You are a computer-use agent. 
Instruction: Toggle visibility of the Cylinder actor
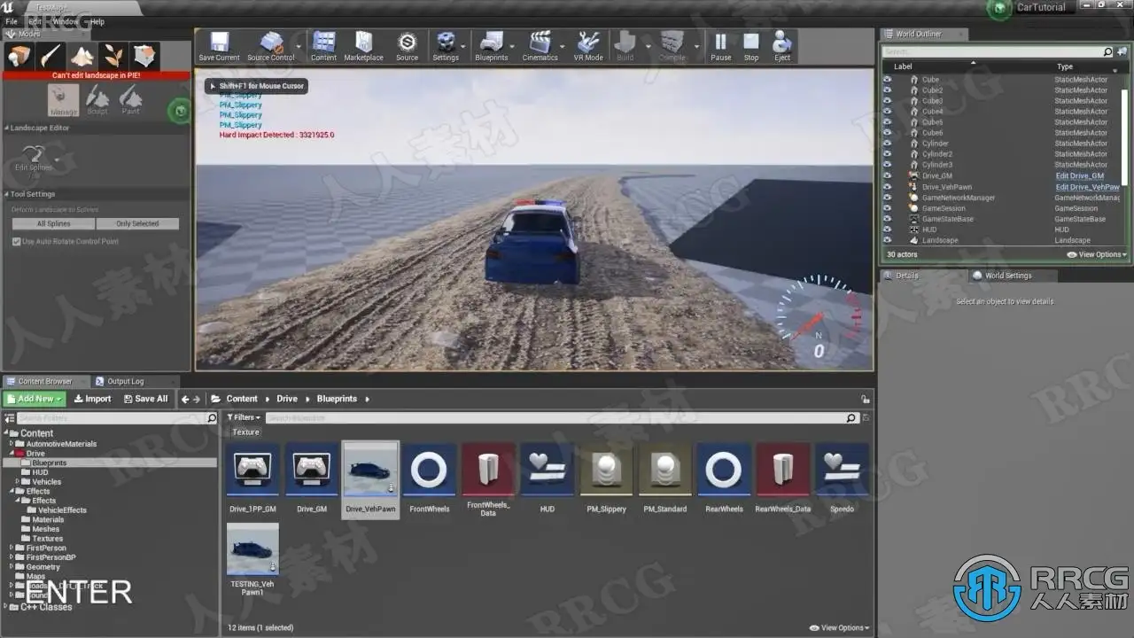[887, 144]
